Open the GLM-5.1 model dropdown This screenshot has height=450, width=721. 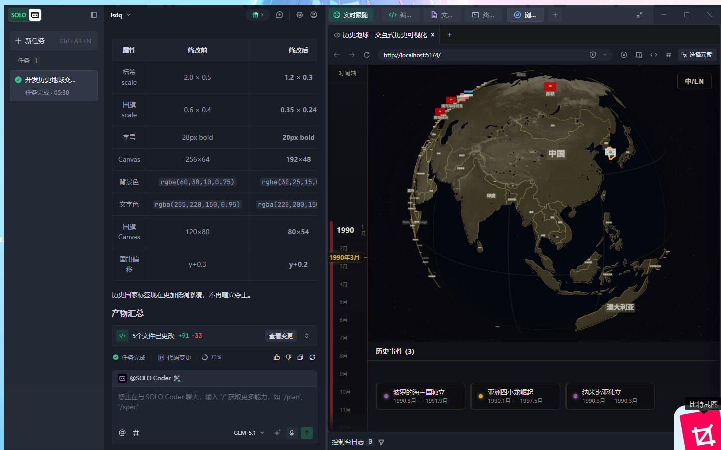click(x=249, y=433)
